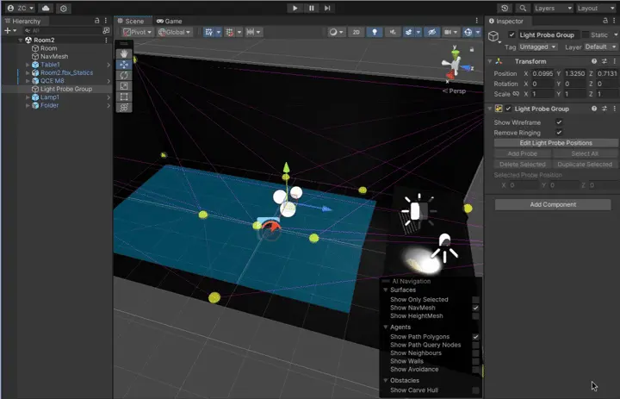The height and width of the screenshot is (399, 620).
Task: Expand the Lamp1 object in Hierarchy
Action: 28,97
